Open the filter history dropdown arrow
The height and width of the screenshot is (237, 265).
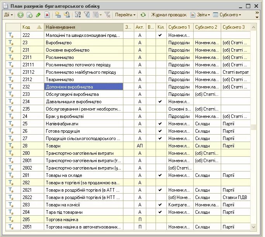pos(101,15)
